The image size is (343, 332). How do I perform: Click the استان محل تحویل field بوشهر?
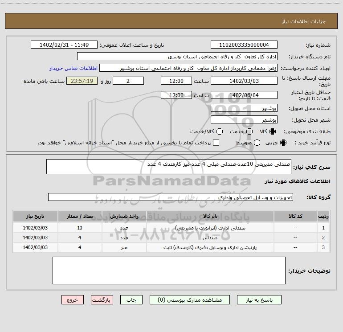(x=244, y=108)
